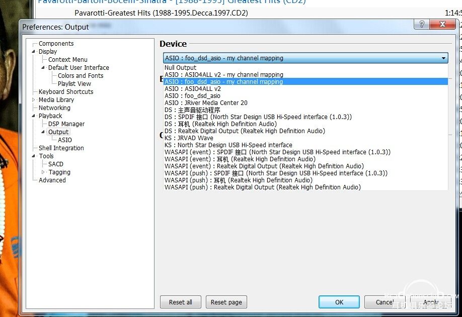The width and height of the screenshot is (462, 317).
Task: Open Tagging preferences page
Action: point(59,172)
